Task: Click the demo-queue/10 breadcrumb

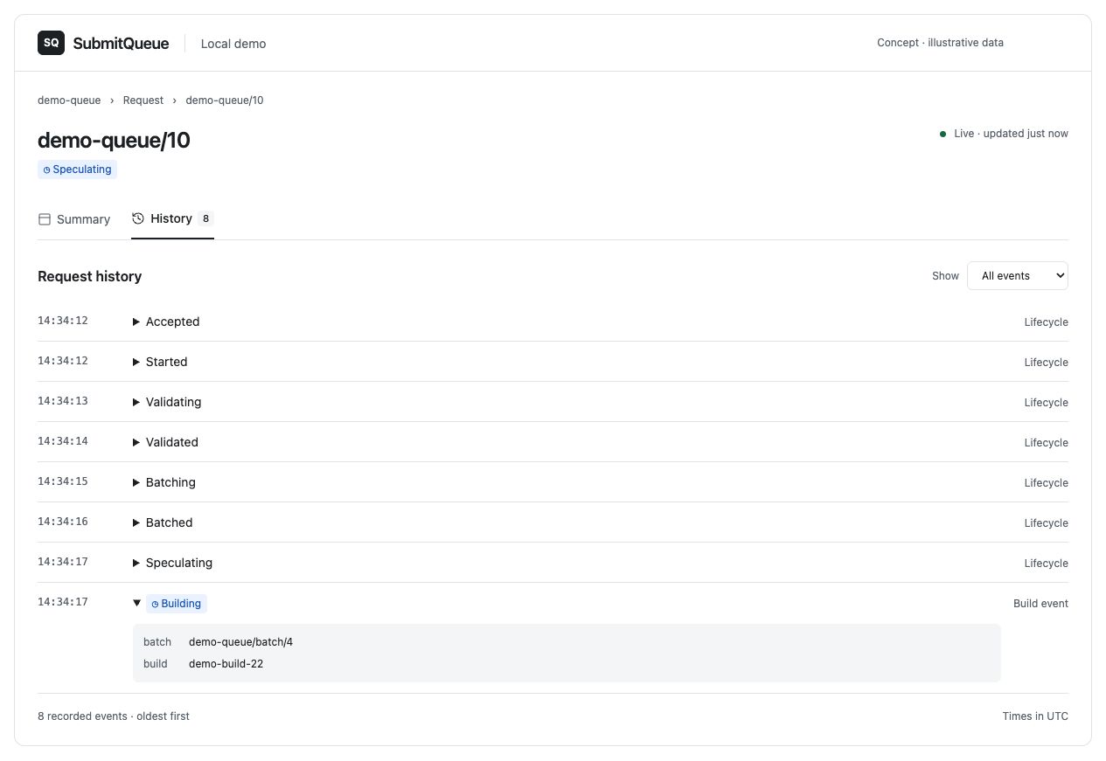Action: click(225, 100)
